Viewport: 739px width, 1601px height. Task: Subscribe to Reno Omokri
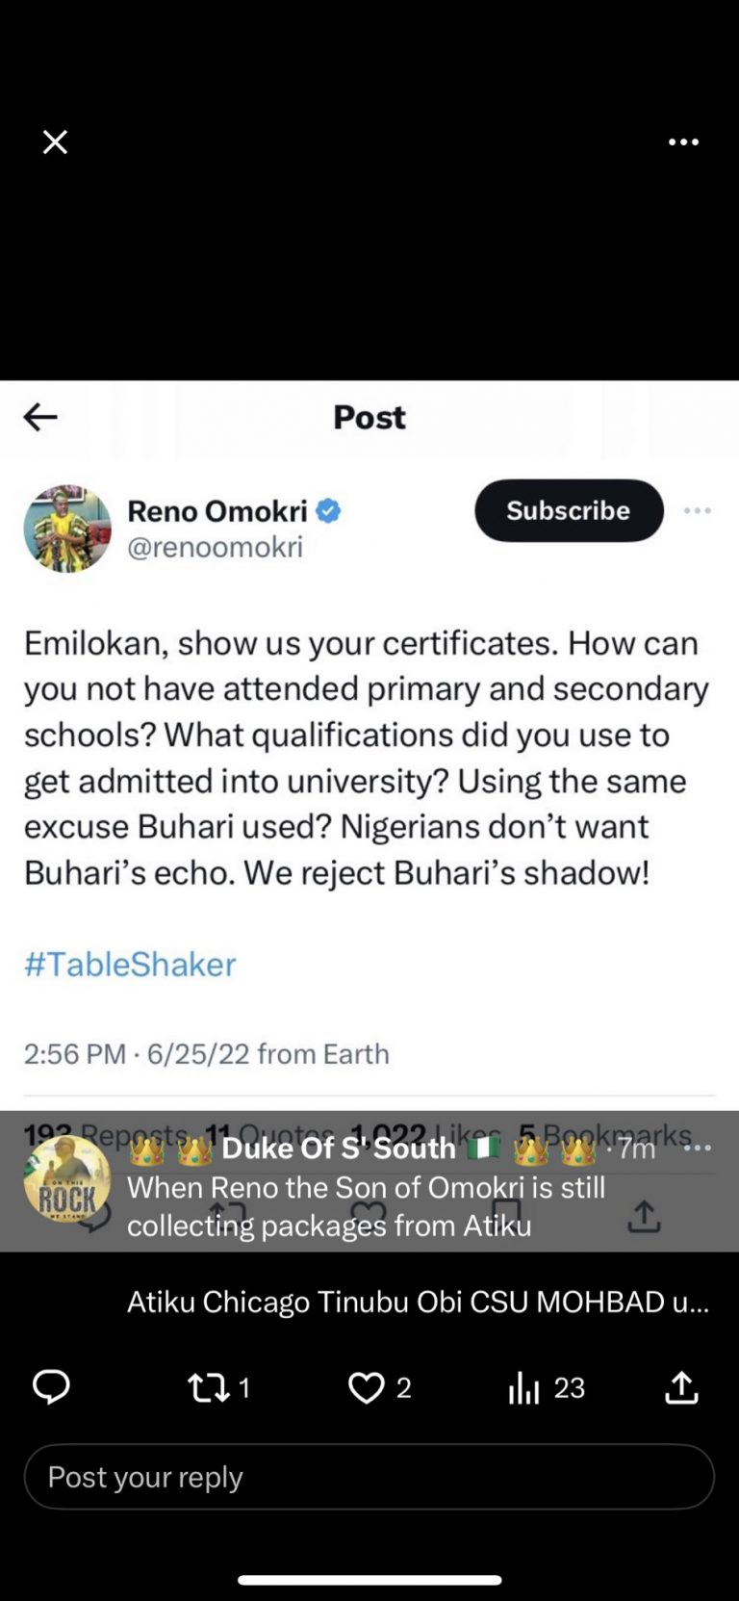569,510
